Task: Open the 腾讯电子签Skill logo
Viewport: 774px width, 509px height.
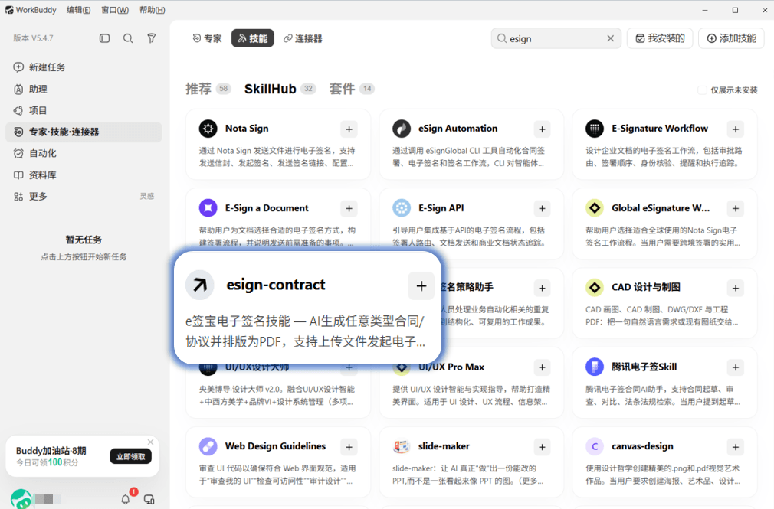Action: tap(595, 367)
